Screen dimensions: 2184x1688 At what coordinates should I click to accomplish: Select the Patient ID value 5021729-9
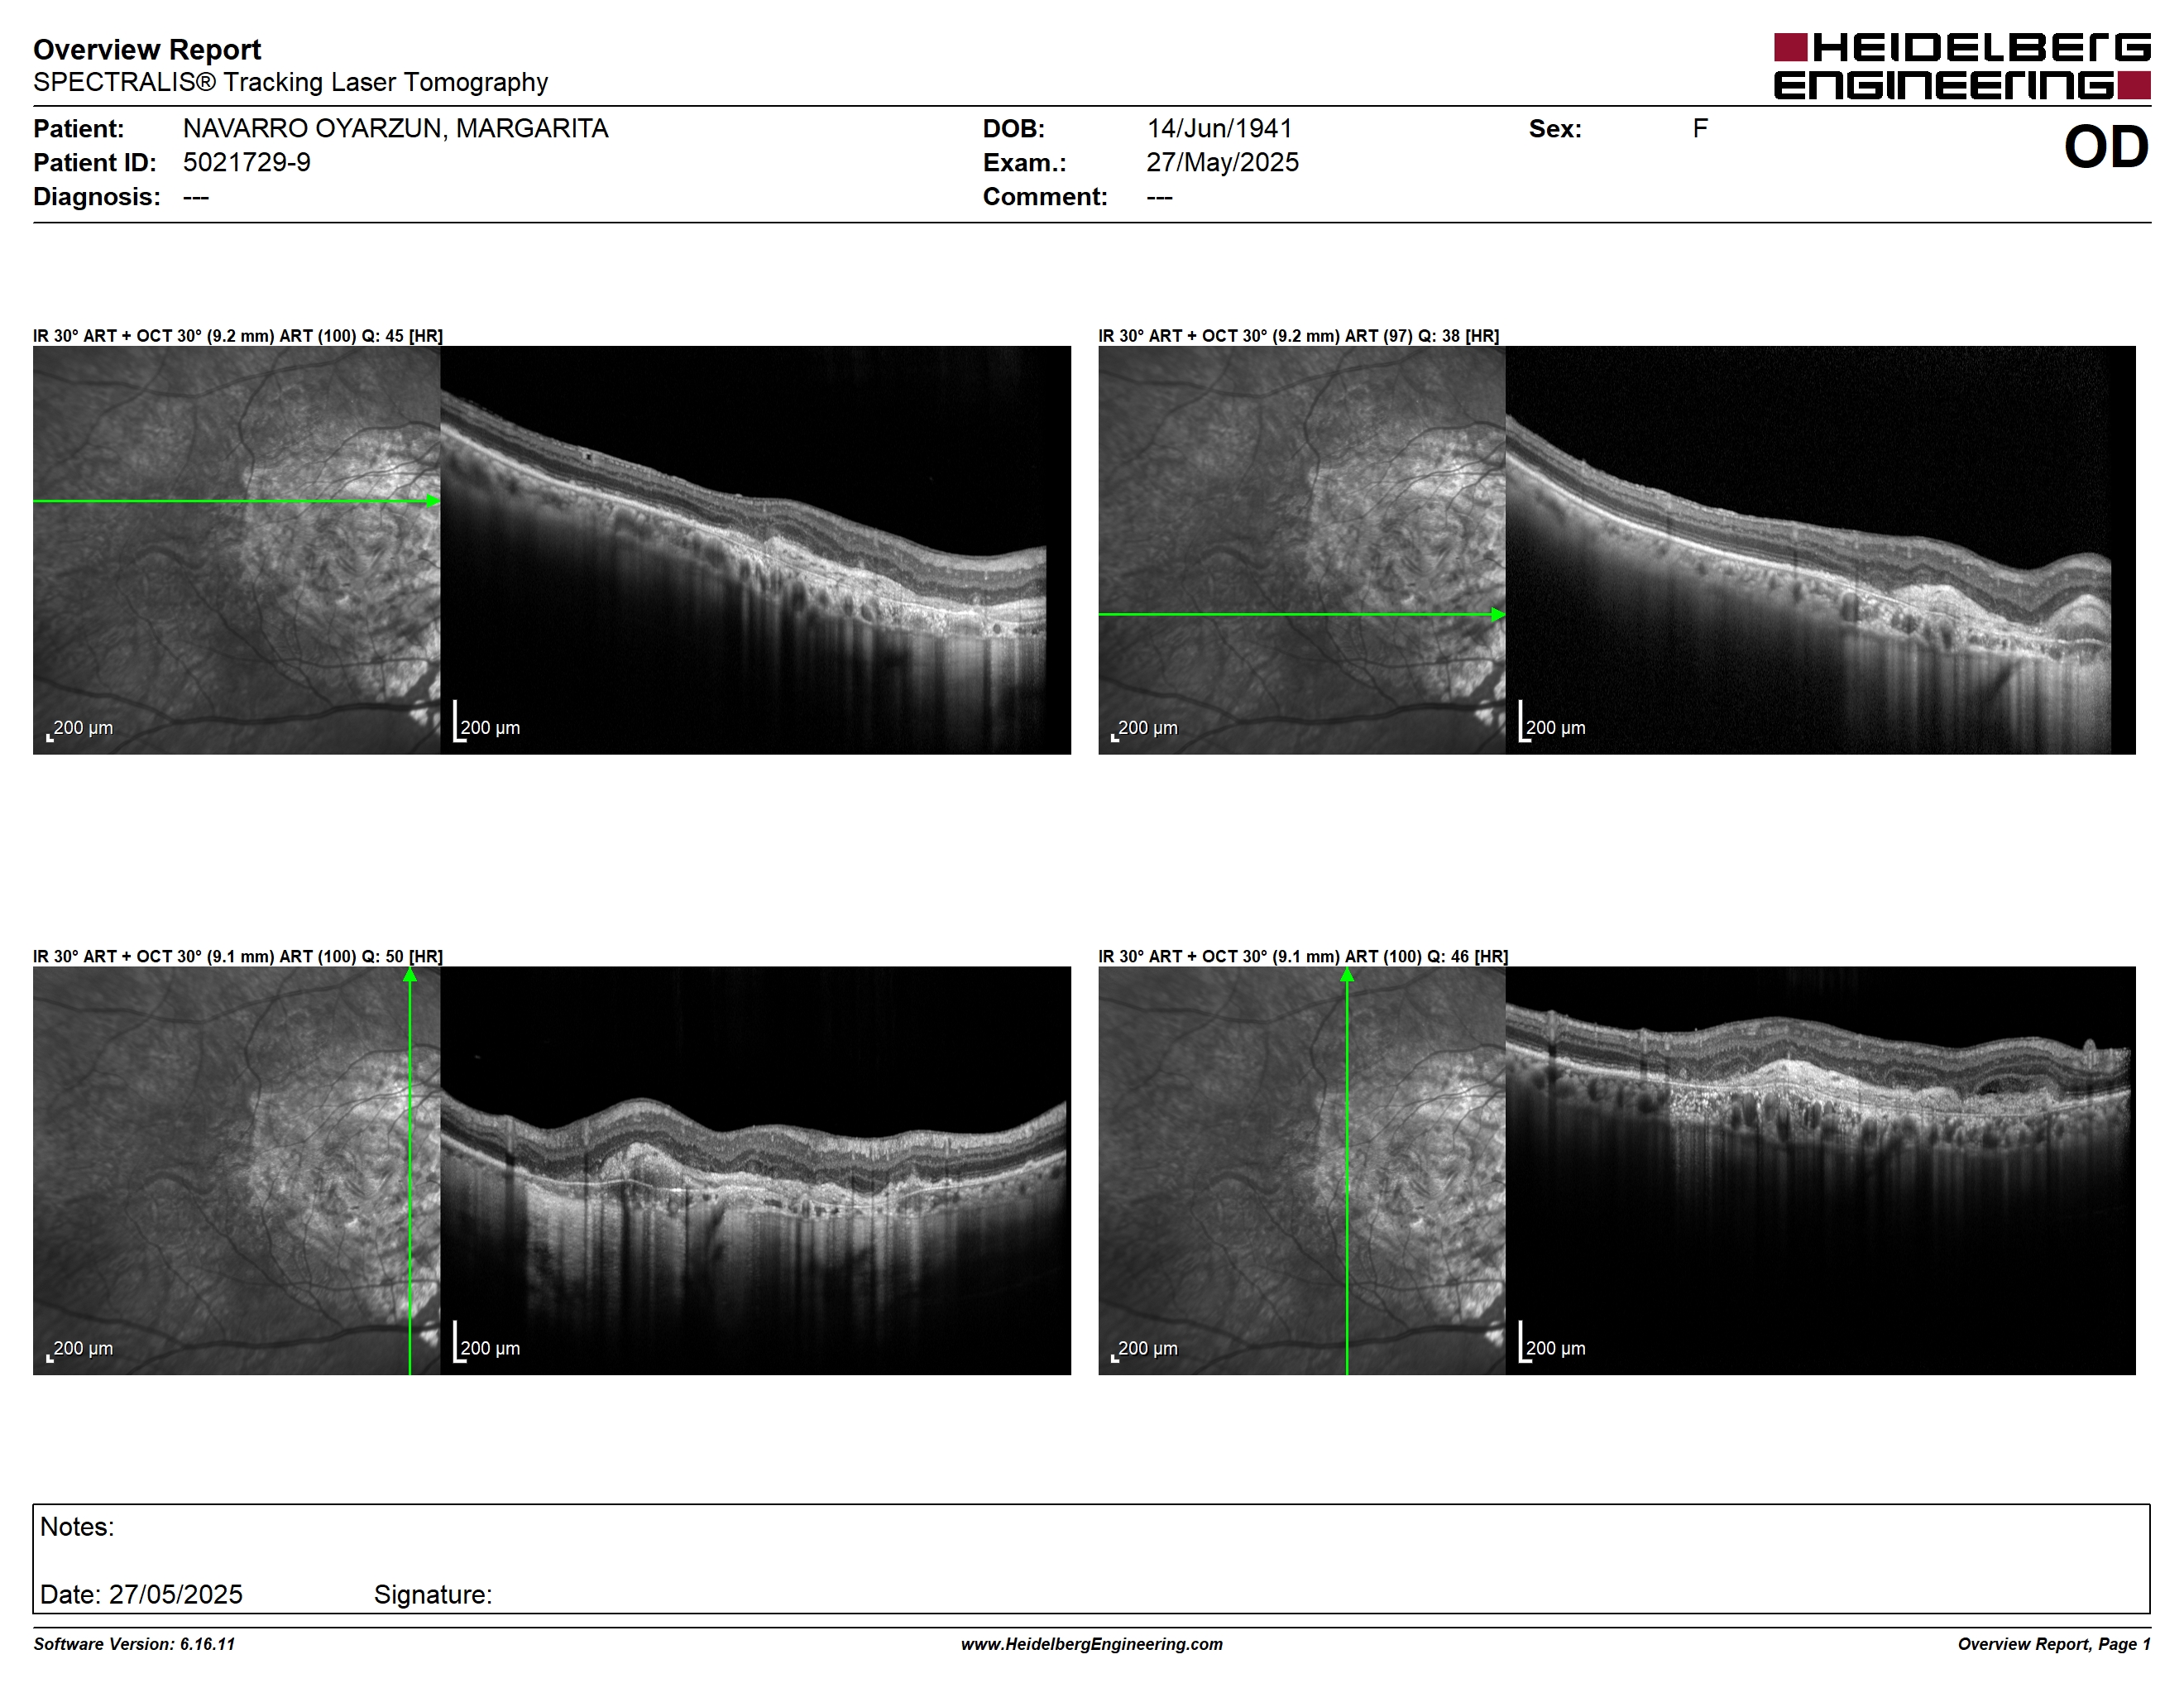(246, 162)
